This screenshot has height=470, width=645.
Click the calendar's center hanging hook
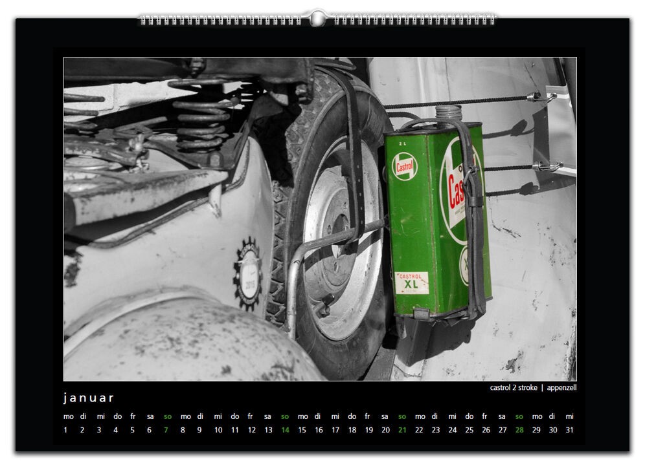tap(317, 19)
